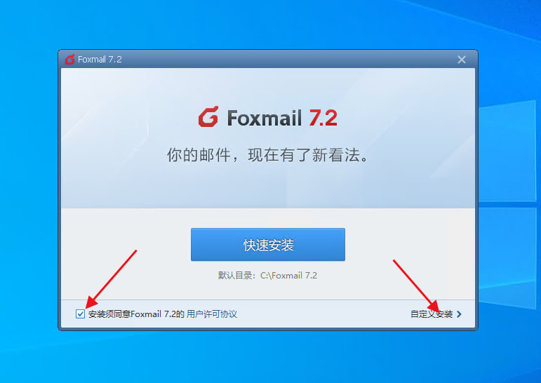Screen dimensions: 541x383
Task: Click red arrow annotation pointing at checkbox
Action: (x=111, y=279)
